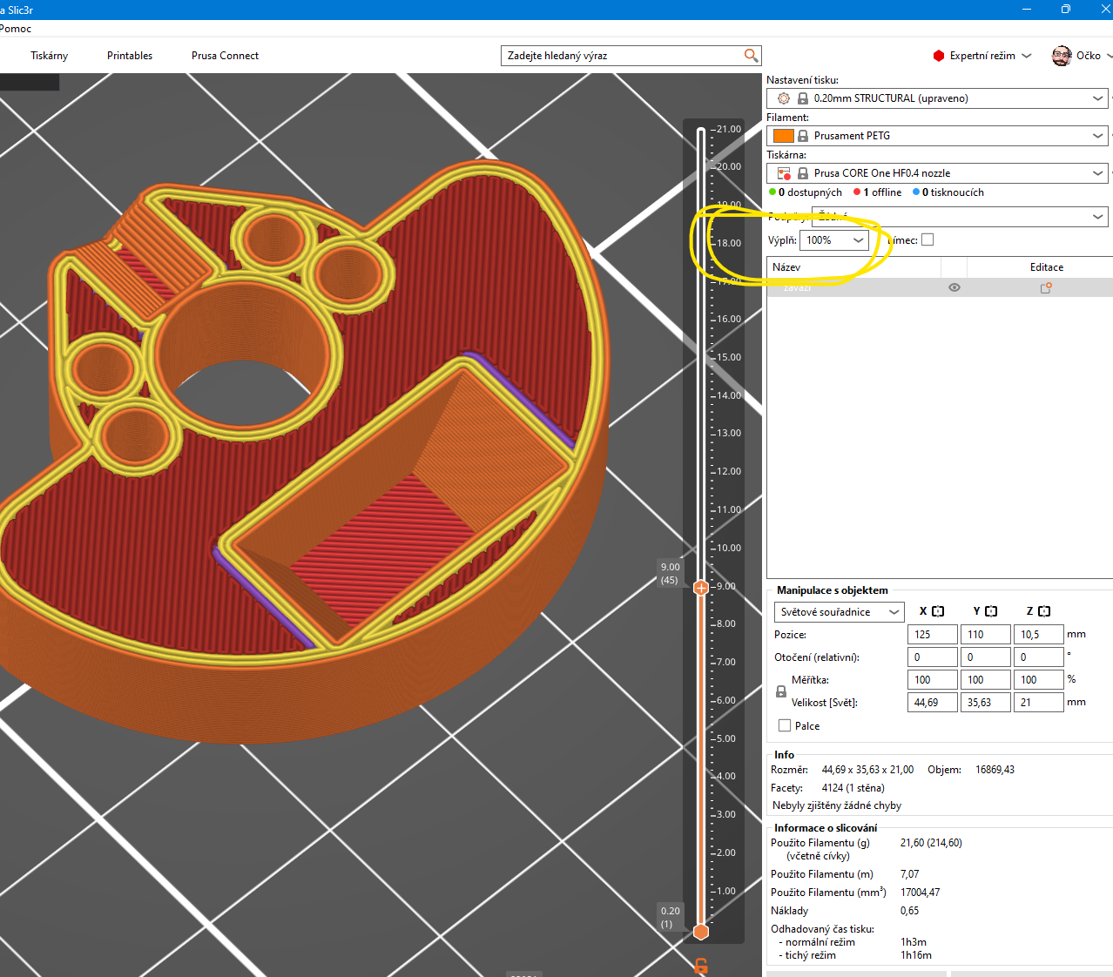Click the unlock icon below layer slider
1113x977 pixels.
click(x=701, y=966)
